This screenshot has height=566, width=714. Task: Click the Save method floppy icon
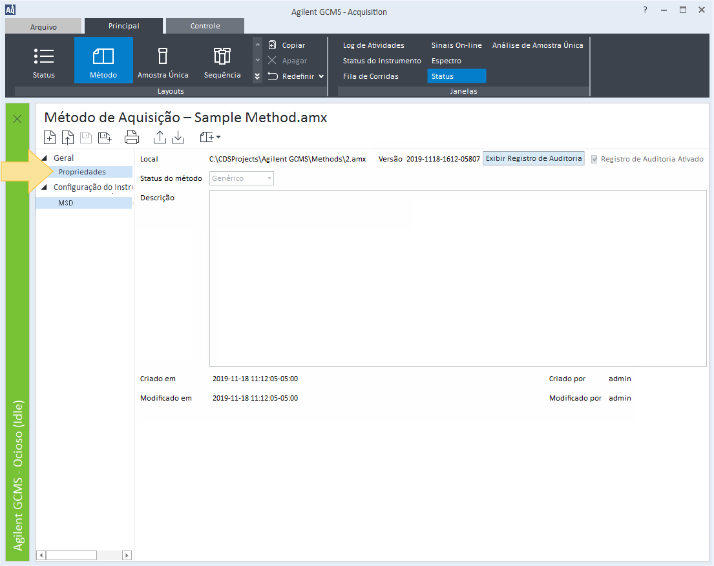tap(86, 138)
